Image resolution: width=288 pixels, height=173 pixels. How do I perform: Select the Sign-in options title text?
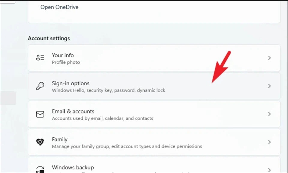click(x=71, y=84)
